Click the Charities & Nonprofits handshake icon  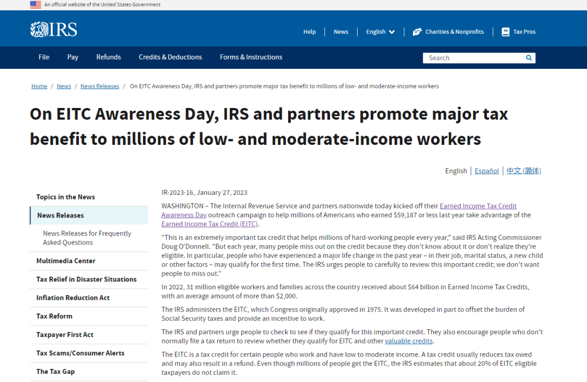tap(417, 32)
